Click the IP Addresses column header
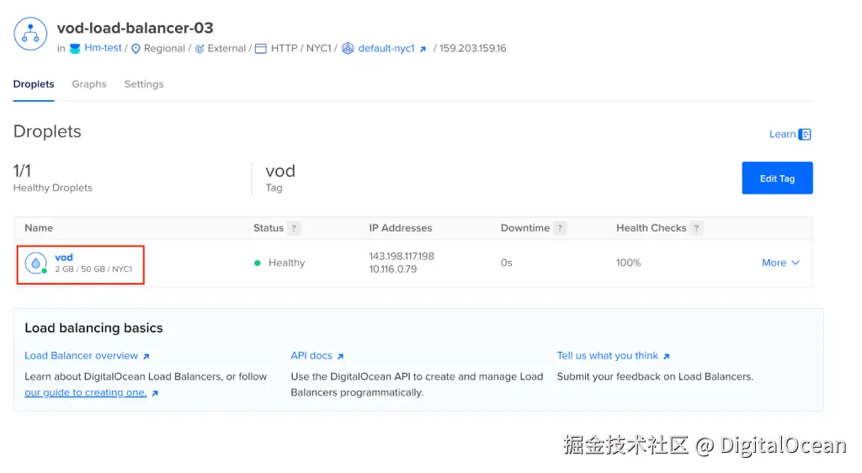The width and height of the screenshot is (862, 473). 400,228
